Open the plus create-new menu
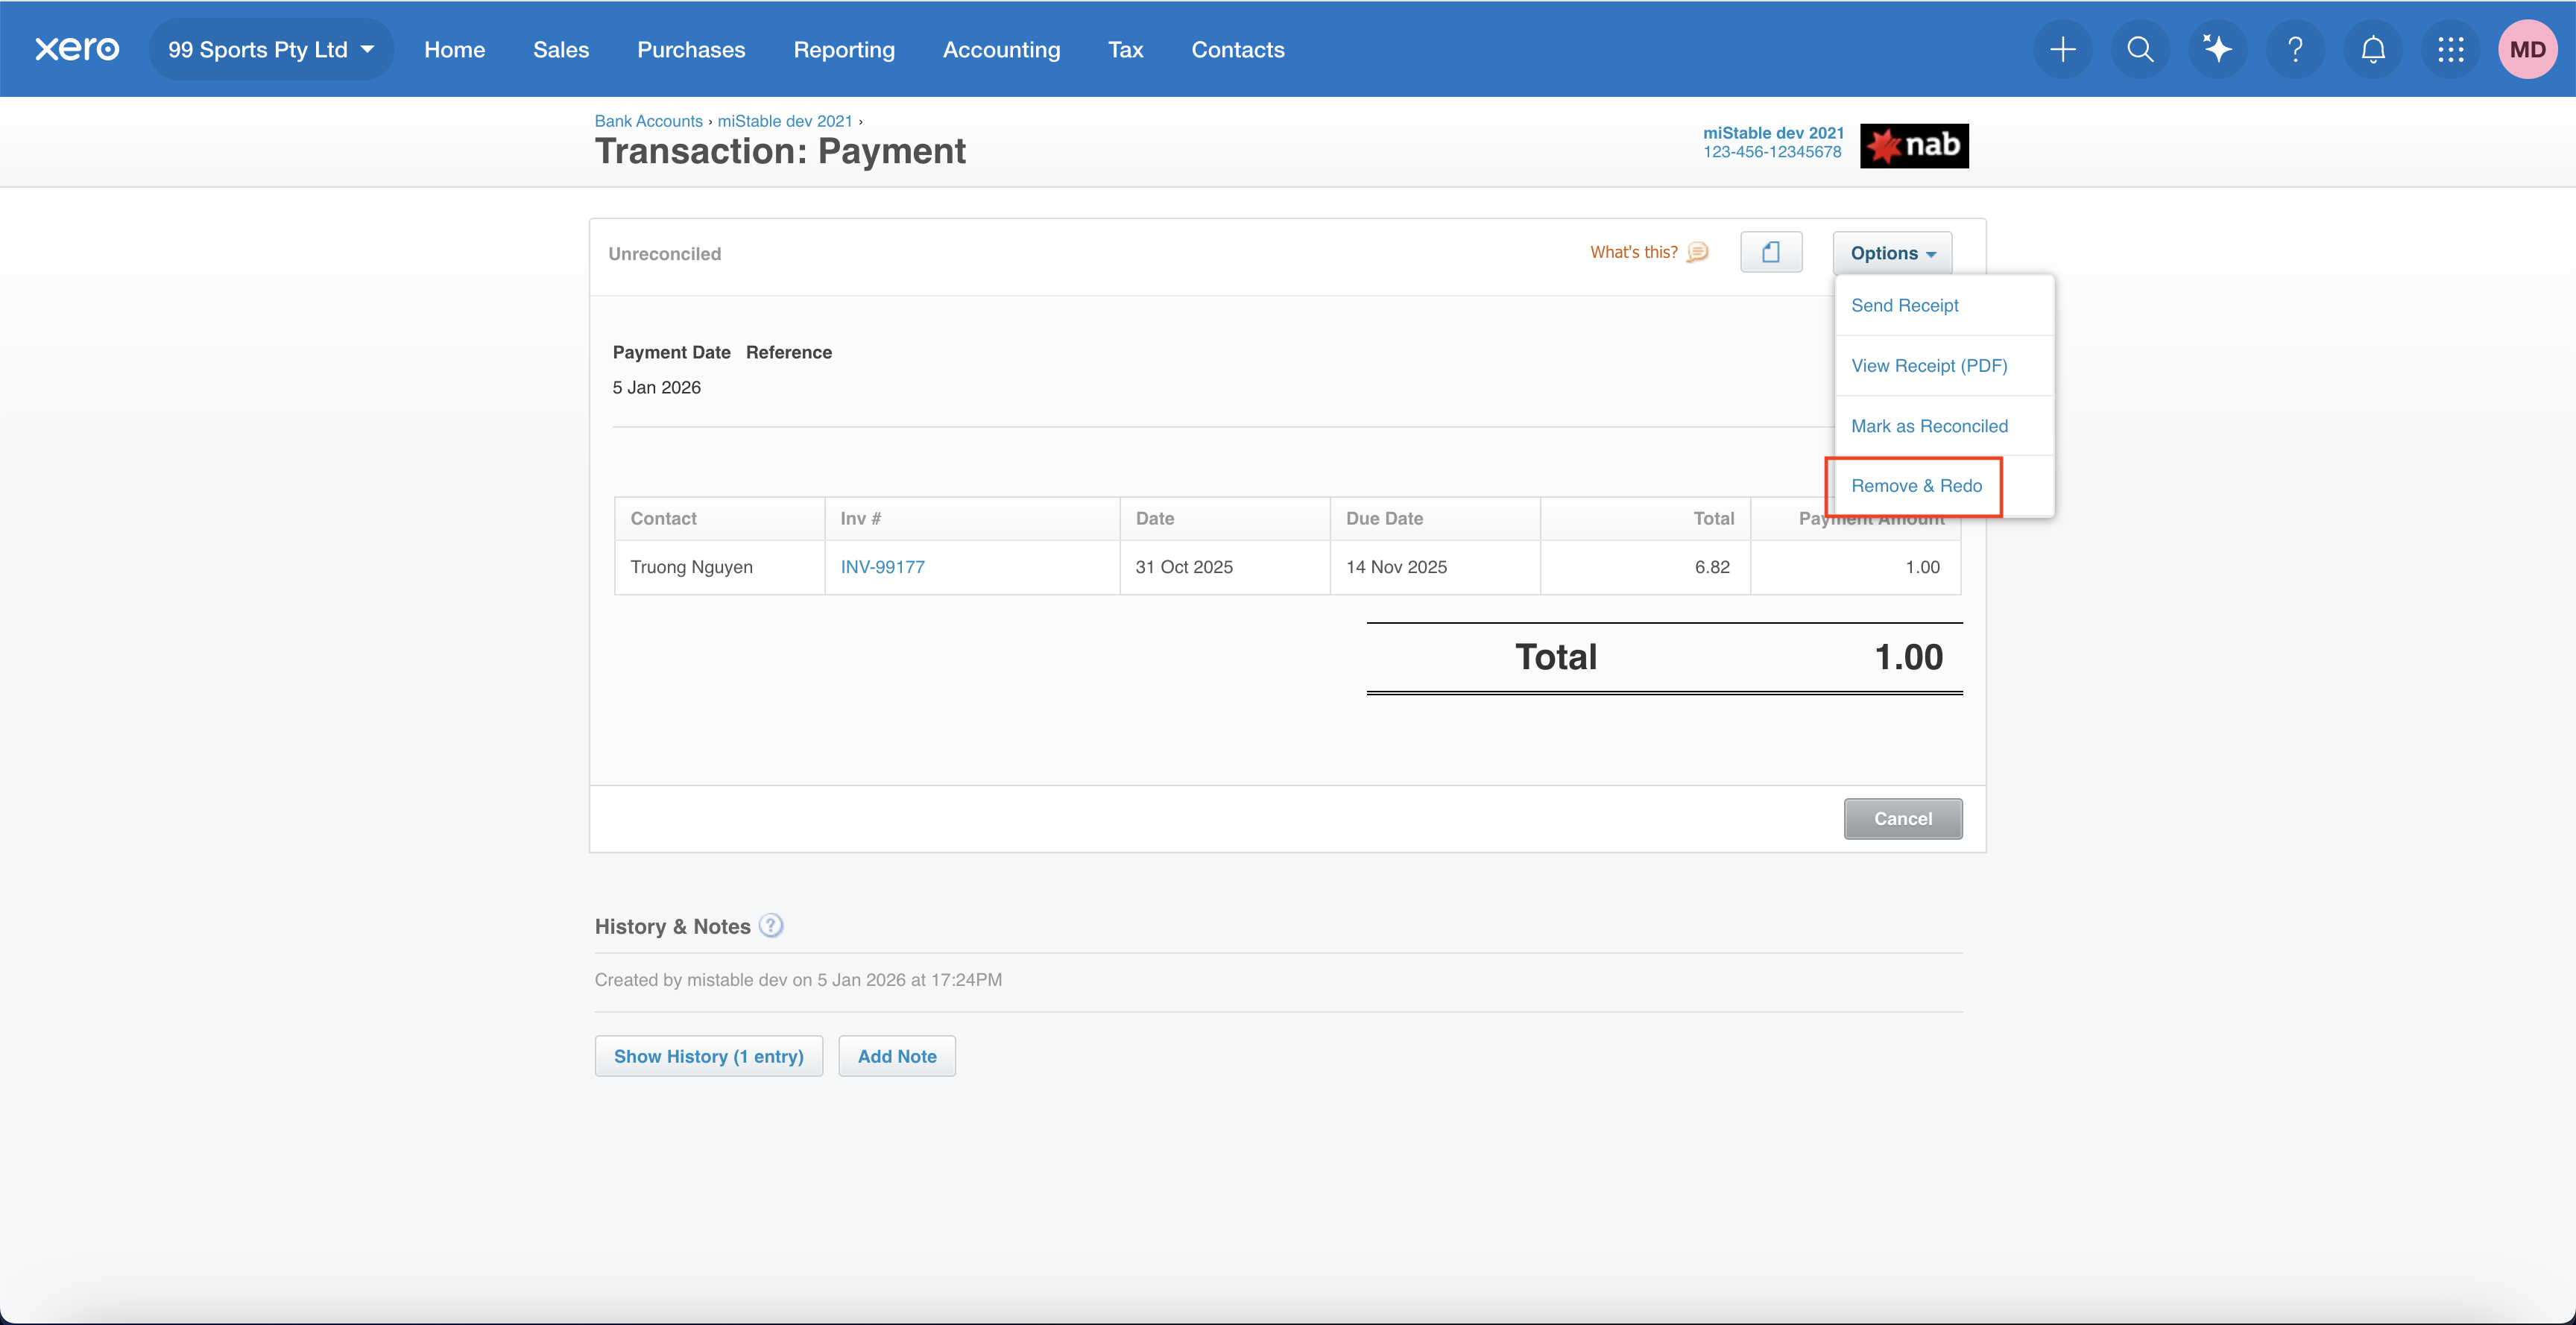The width and height of the screenshot is (2576, 1325). (x=2062, y=49)
